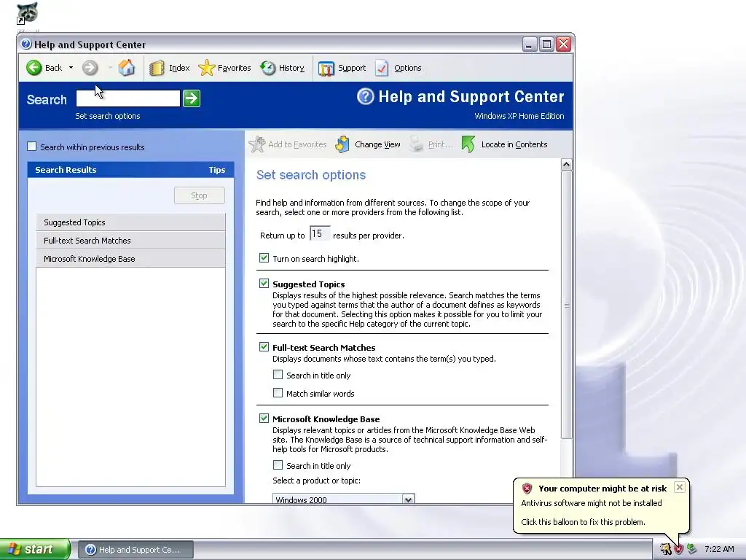
Task: Click the History label in toolbar
Action: pos(291,68)
